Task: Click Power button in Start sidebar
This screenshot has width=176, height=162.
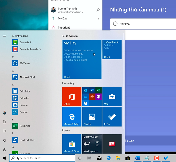Action: point(5,150)
